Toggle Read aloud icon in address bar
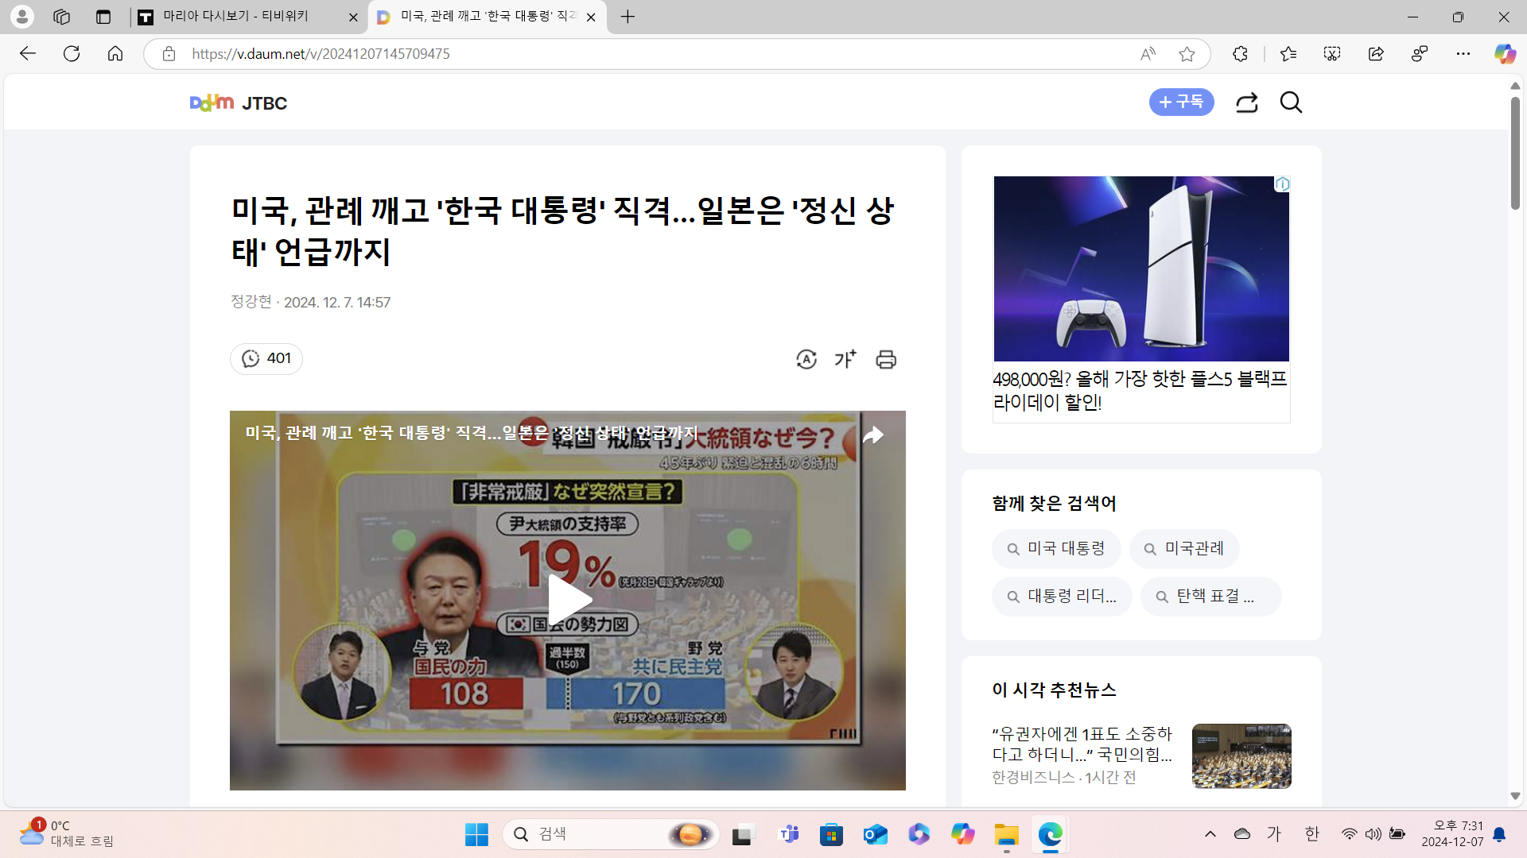The width and height of the screenshot is (1527, 858). coord(1148,54)
